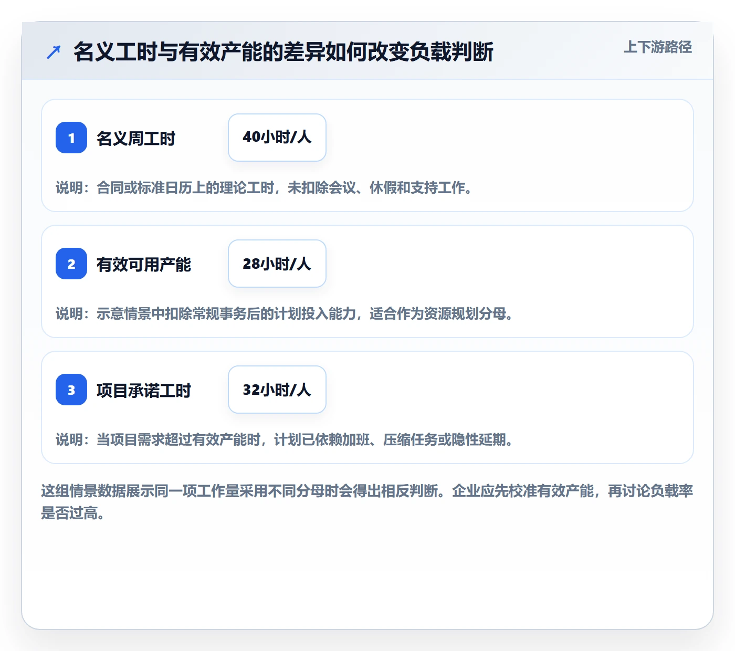Open the 上下游路径 label in the header

tap(658, 47)
